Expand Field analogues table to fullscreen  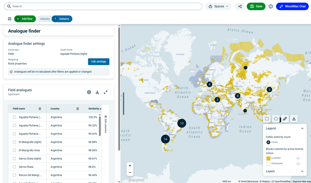click(105, 92)
